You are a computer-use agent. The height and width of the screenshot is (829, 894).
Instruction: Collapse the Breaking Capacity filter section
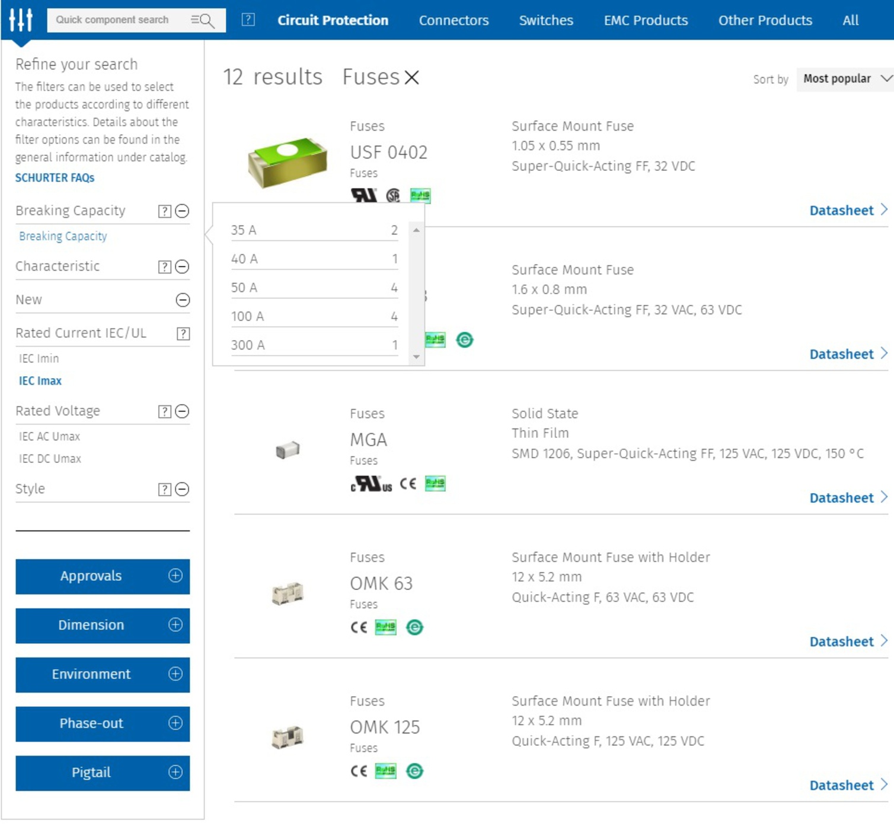183,211
